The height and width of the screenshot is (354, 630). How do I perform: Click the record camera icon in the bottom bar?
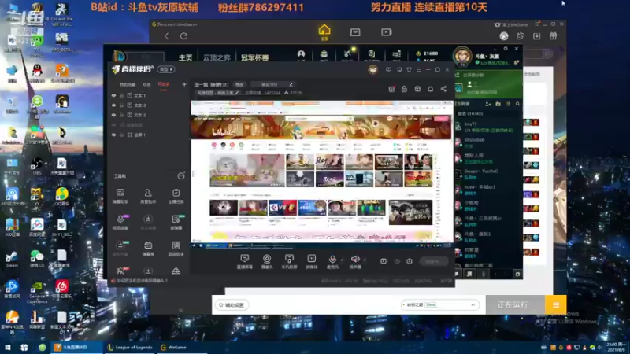coord(384,261)
